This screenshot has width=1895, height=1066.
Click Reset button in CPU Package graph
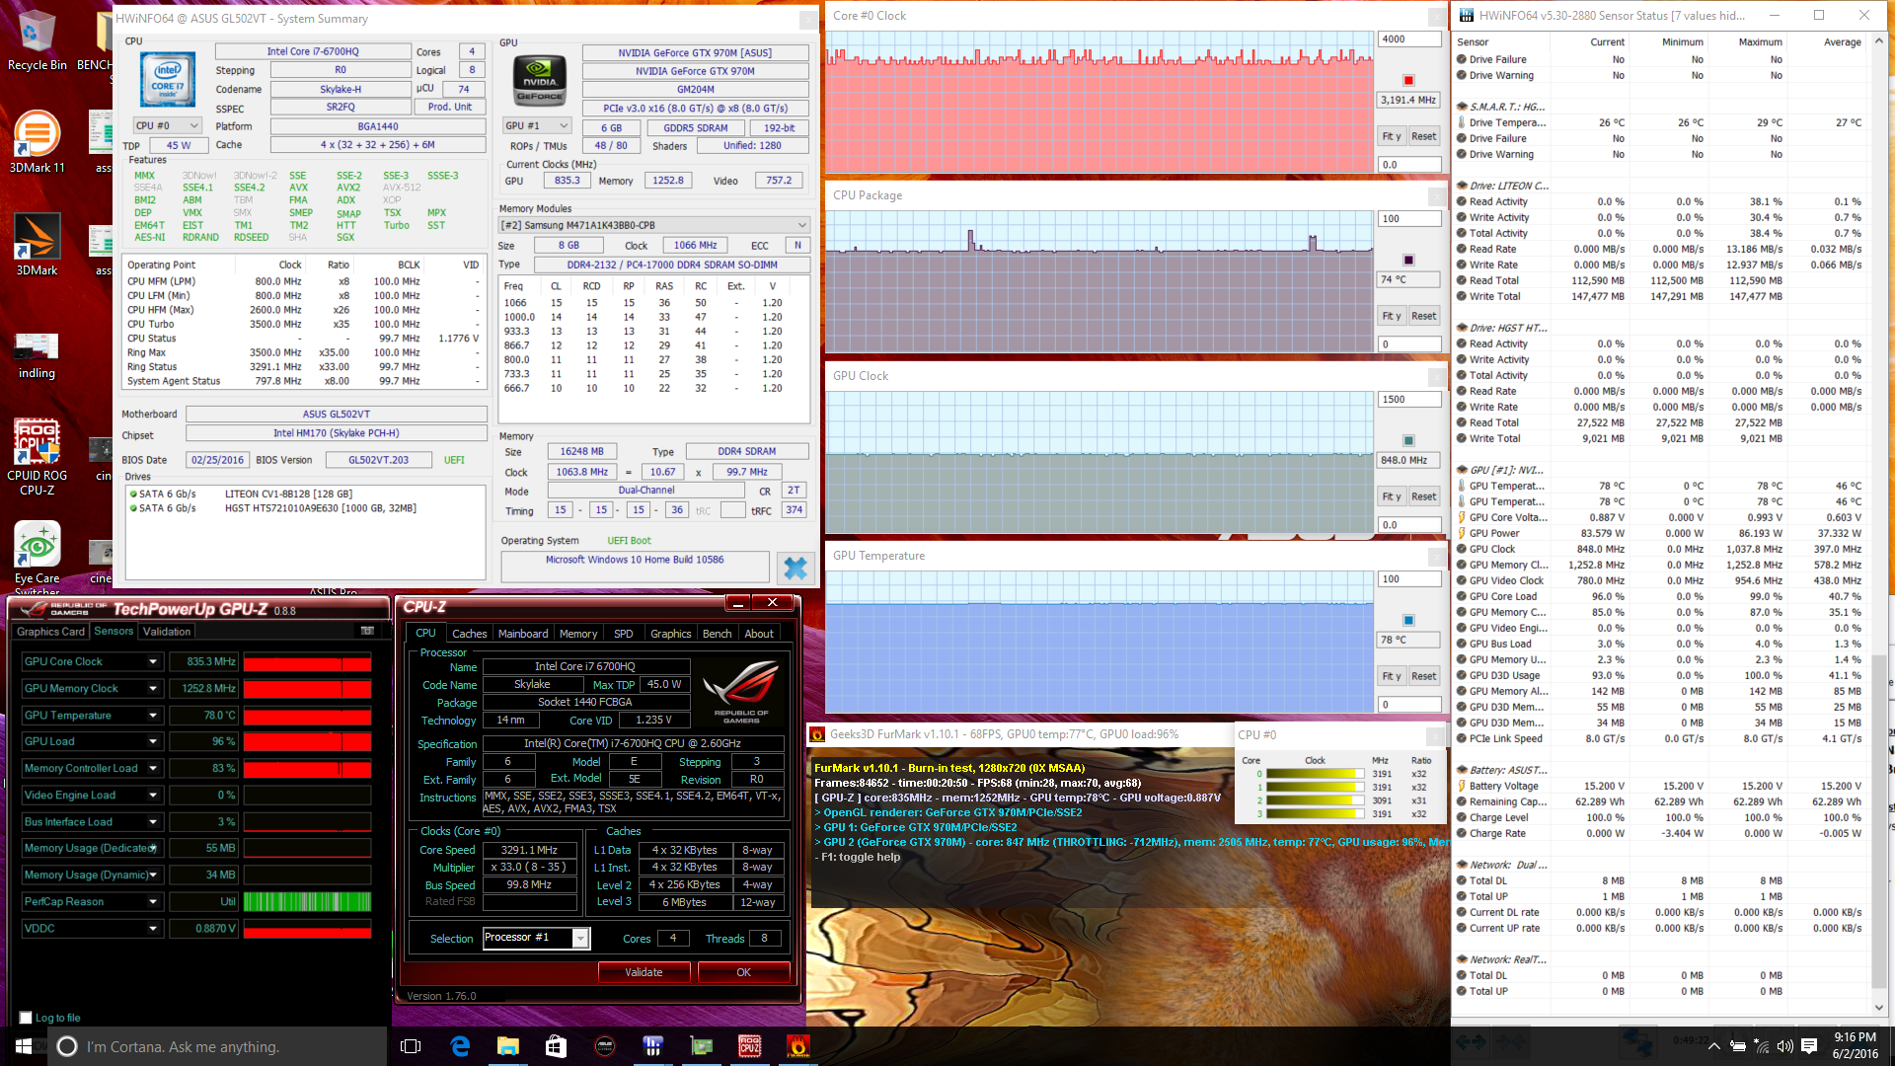(1423, 316)
